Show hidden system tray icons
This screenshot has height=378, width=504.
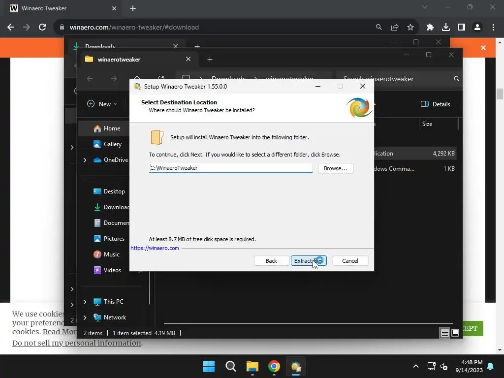tap(415, 366)
